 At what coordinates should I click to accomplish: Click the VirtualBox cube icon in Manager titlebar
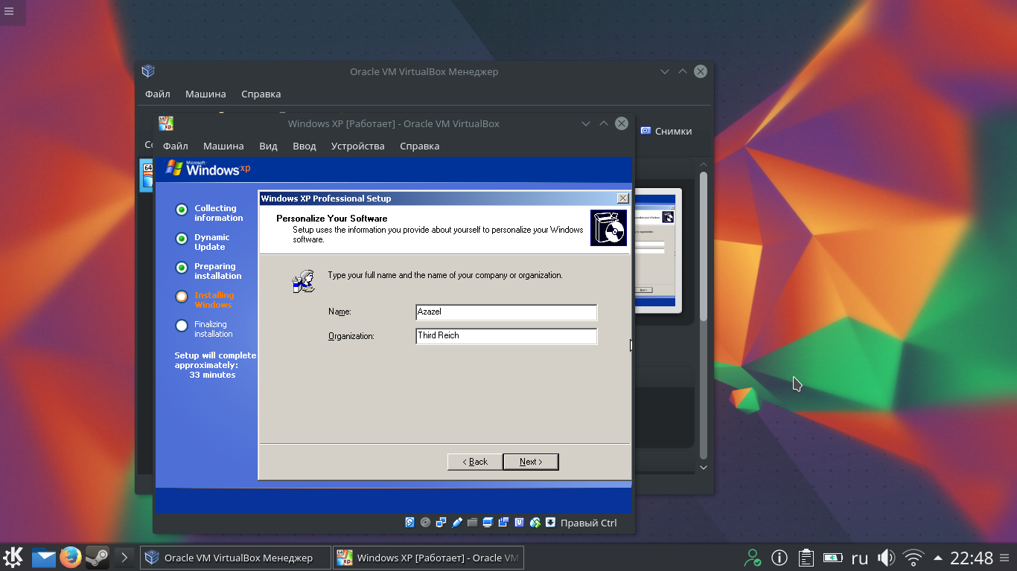tap(148, 71)
